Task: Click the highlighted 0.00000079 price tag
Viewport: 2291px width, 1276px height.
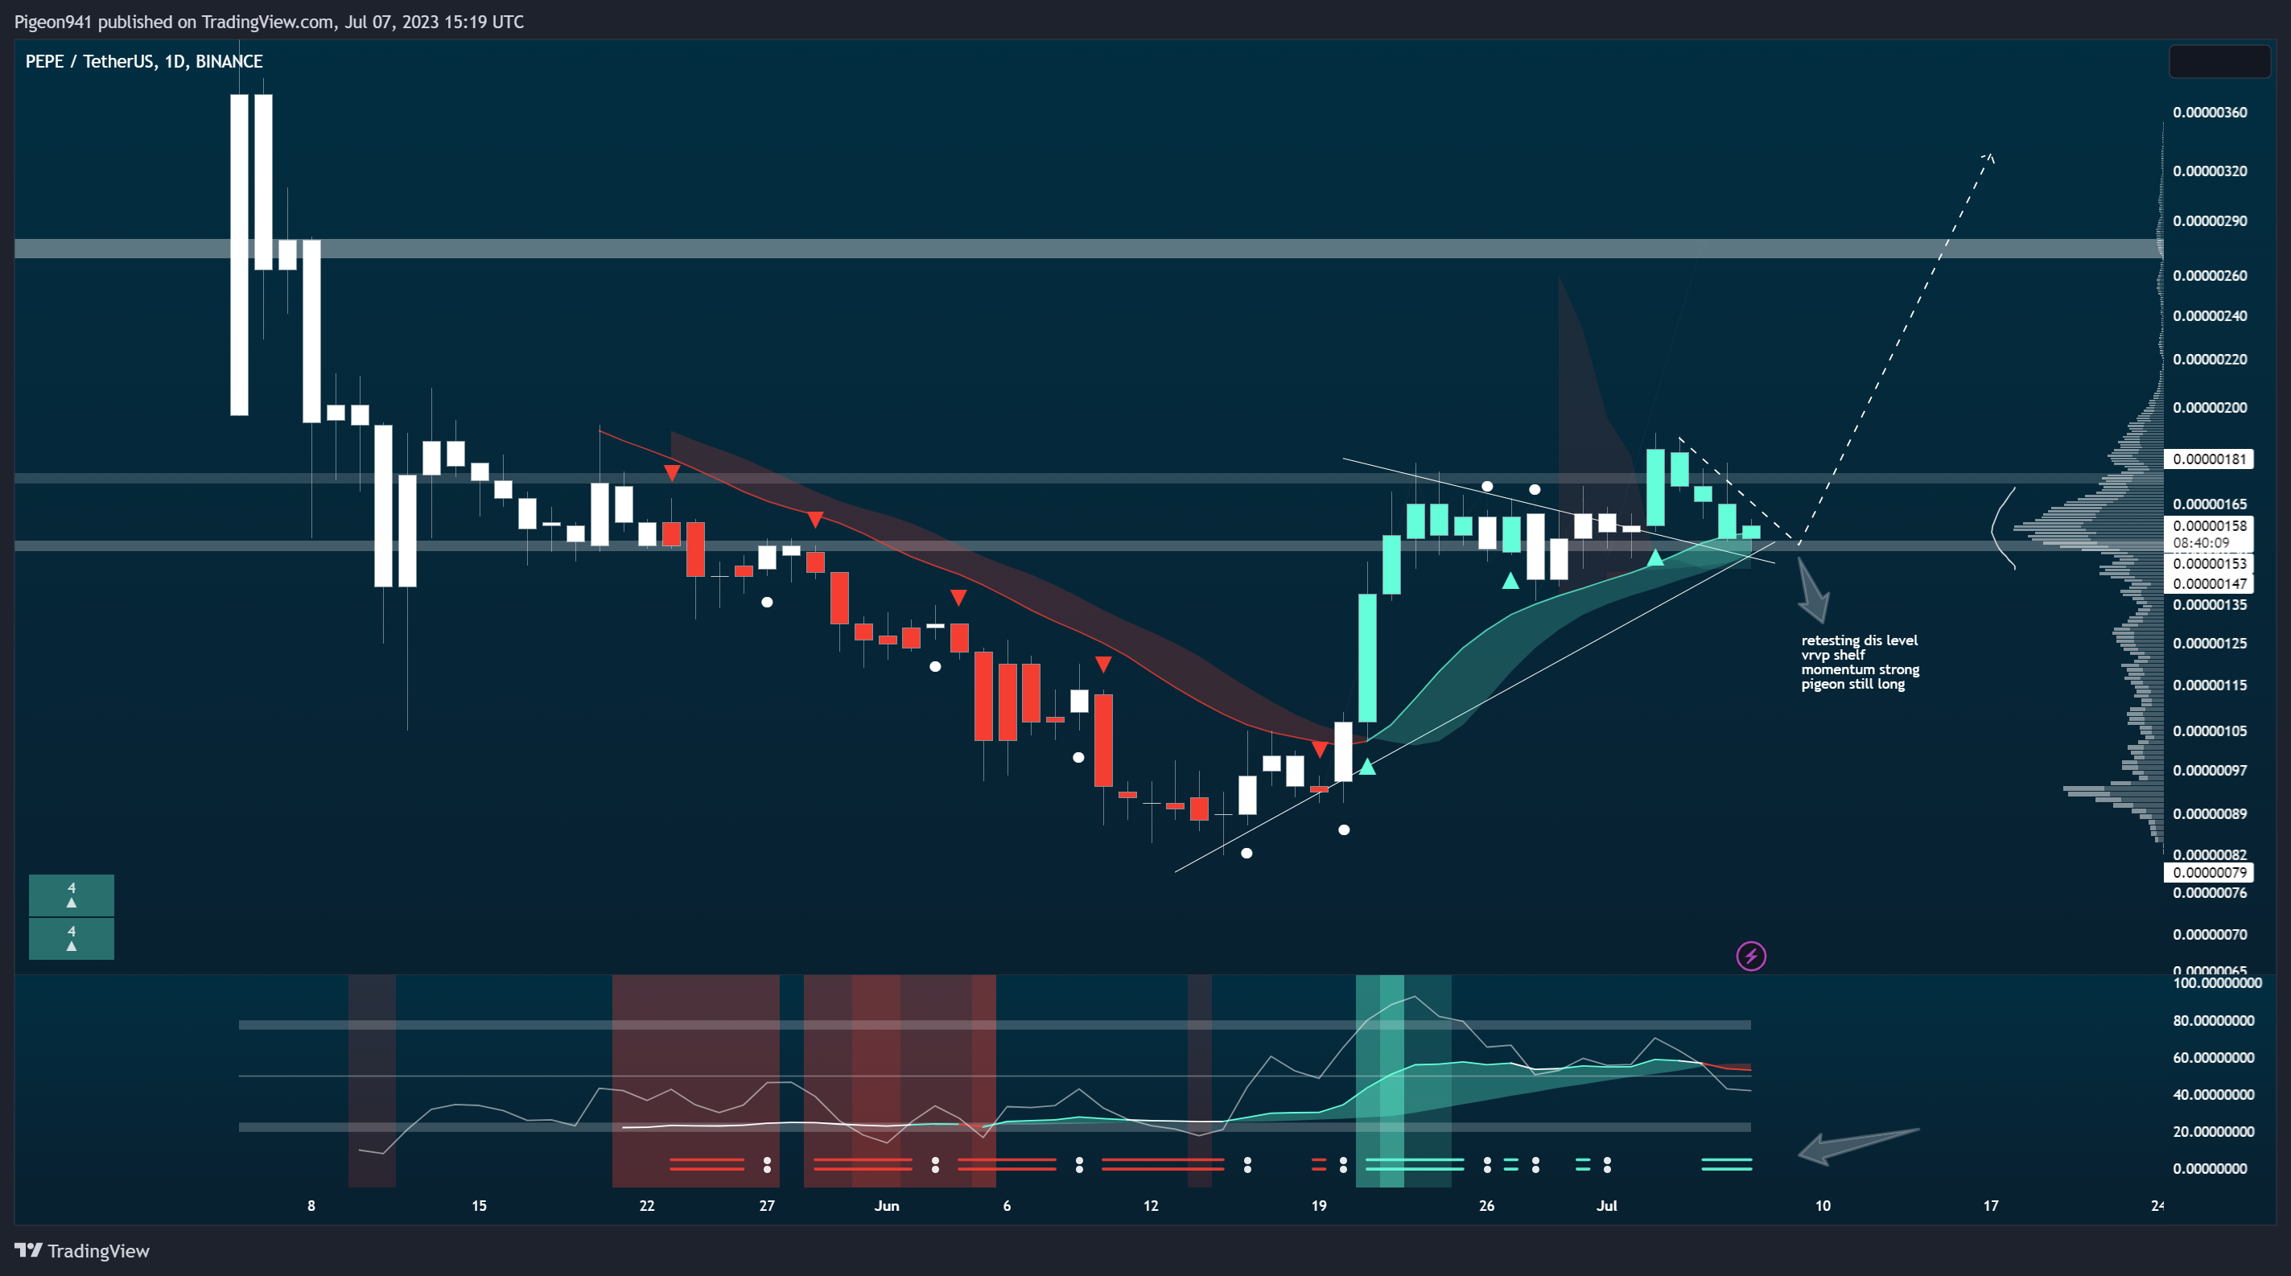Action: pyautogui.click(x=2208, y=872)
